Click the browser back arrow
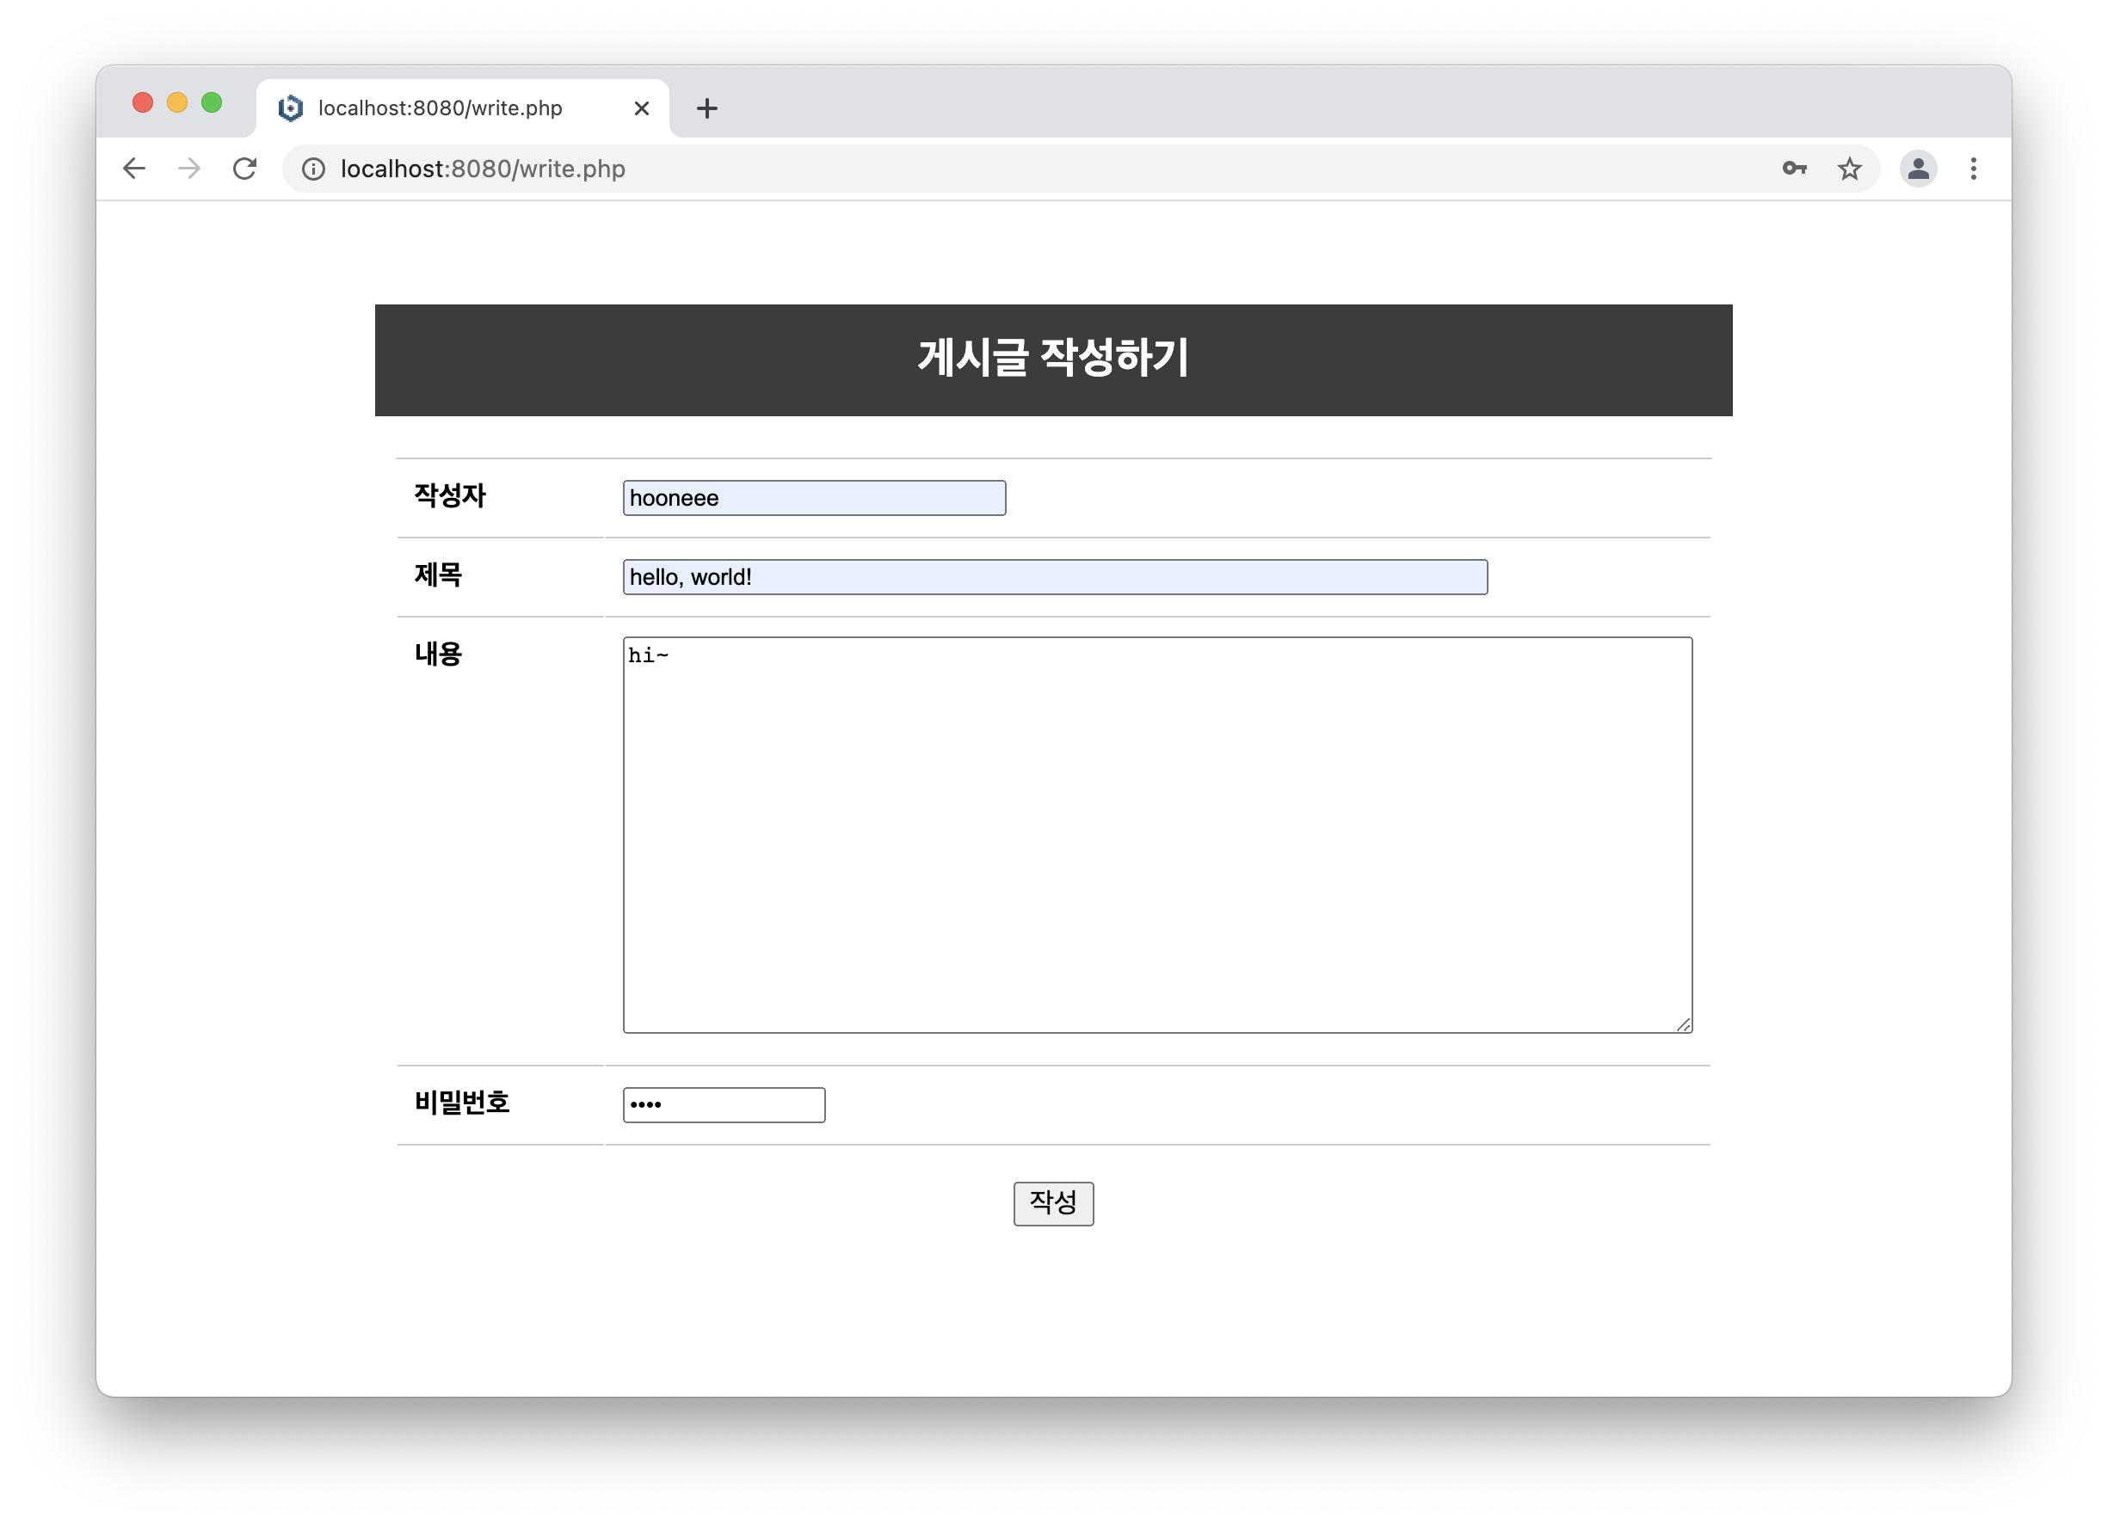This screenshot has height=1524, width=2108. (x=134, y=169)
